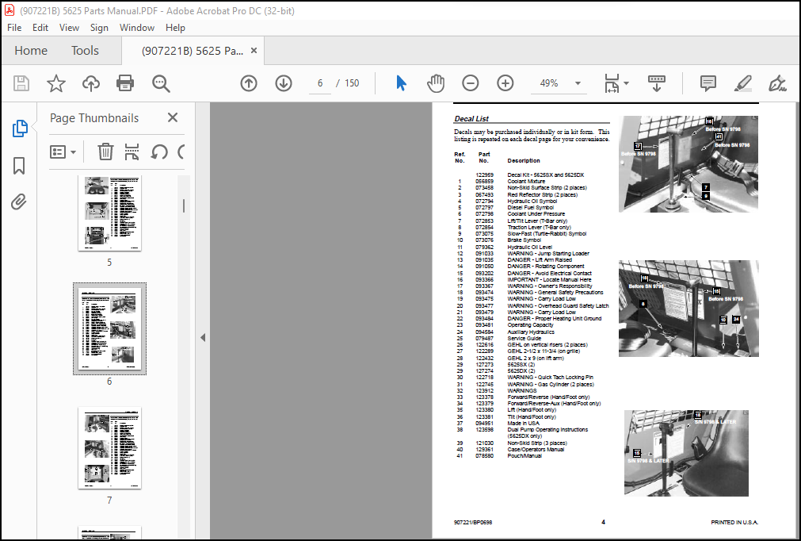
Task: Enable scrolling read mode icon
Action: click(657, 83)
